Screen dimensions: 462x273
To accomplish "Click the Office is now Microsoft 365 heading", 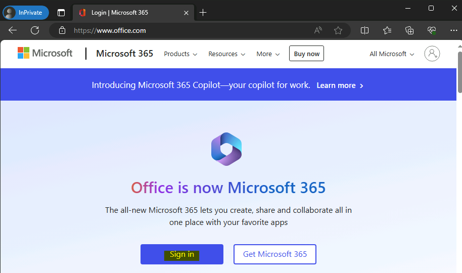I will coord(228,188).
